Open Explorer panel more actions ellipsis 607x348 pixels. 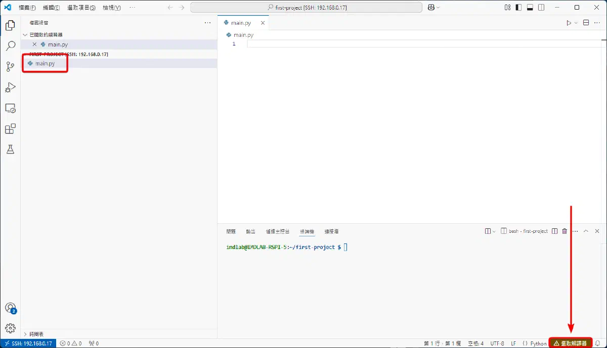click(x=207, y=23)
